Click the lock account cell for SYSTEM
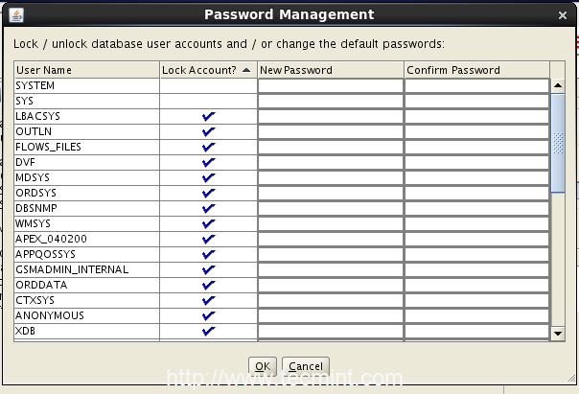 click(x=209, y=85)
